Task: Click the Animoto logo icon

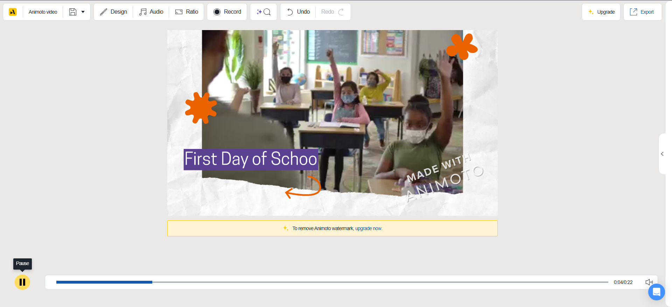Action: click(x=13, y=12)
